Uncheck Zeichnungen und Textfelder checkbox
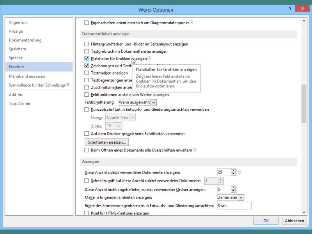This screenshot has width=312, height=234. click(86, 66)
